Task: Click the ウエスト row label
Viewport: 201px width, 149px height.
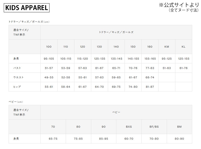Action: coord(18,77)
